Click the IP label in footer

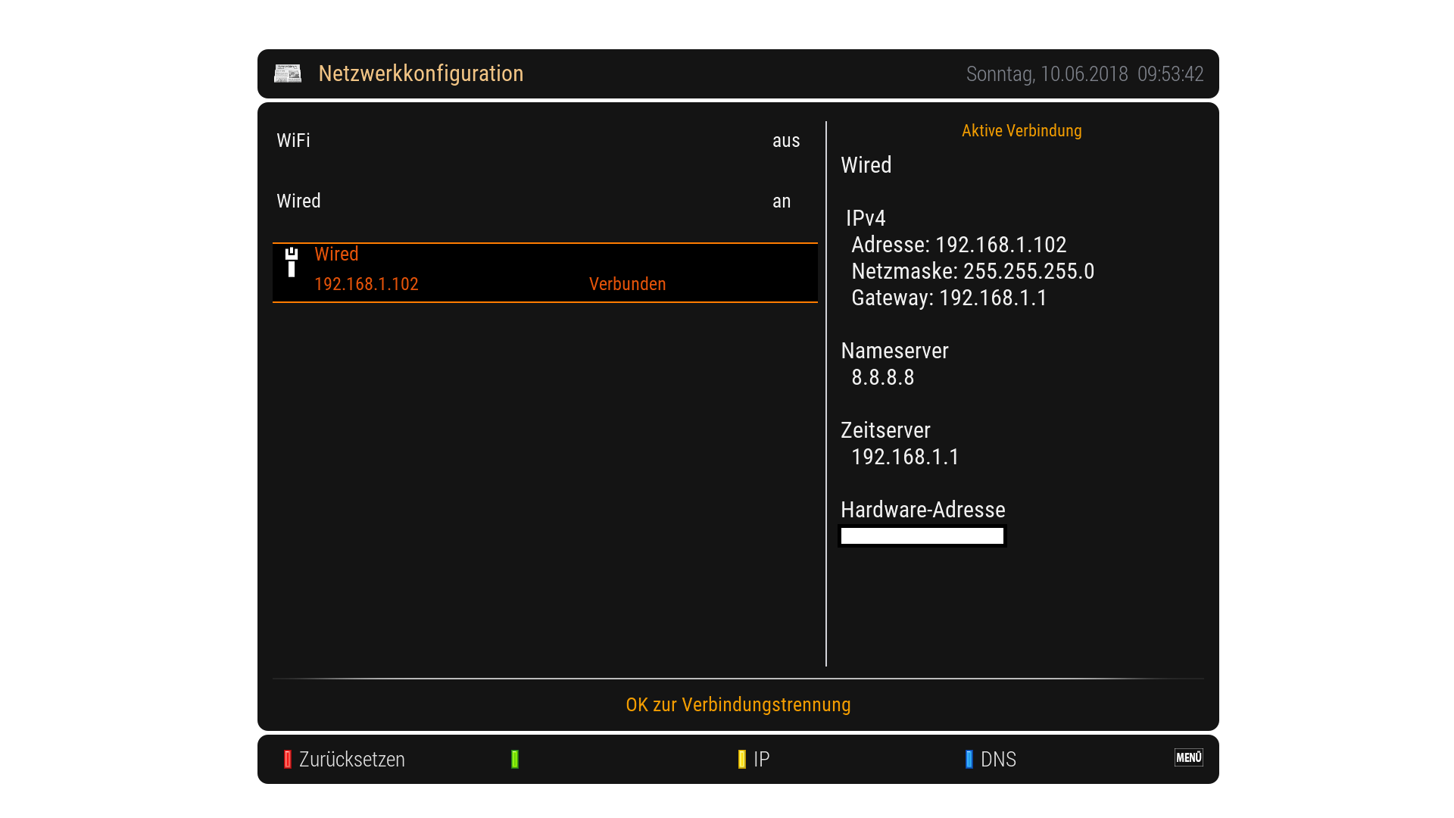tap(761, 759)
